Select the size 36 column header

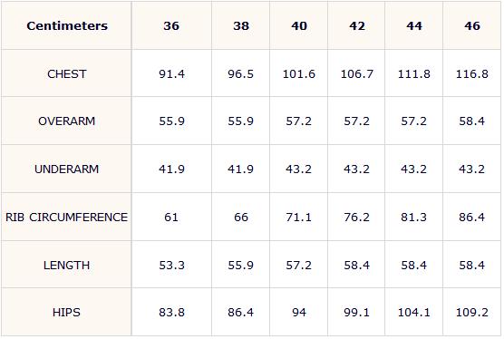(171, 25)
